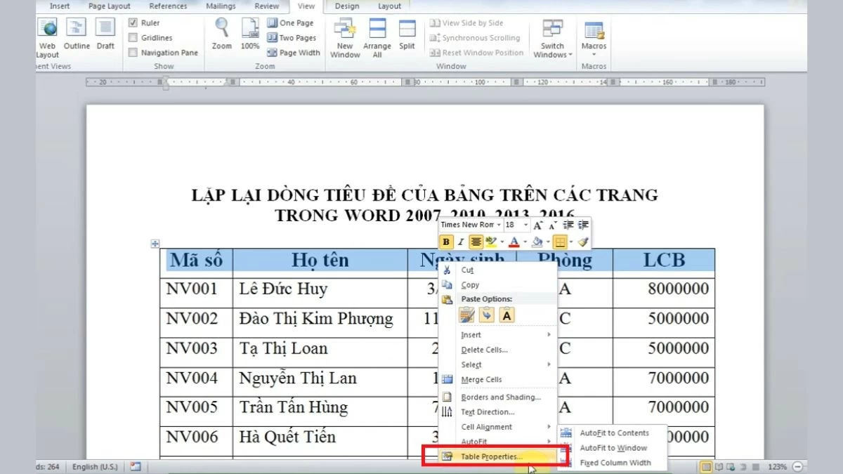Apply italic formatting from the mini toolbar
This screenshot has height=474, width=843.
pyautogui.click(x=461, y=242)
